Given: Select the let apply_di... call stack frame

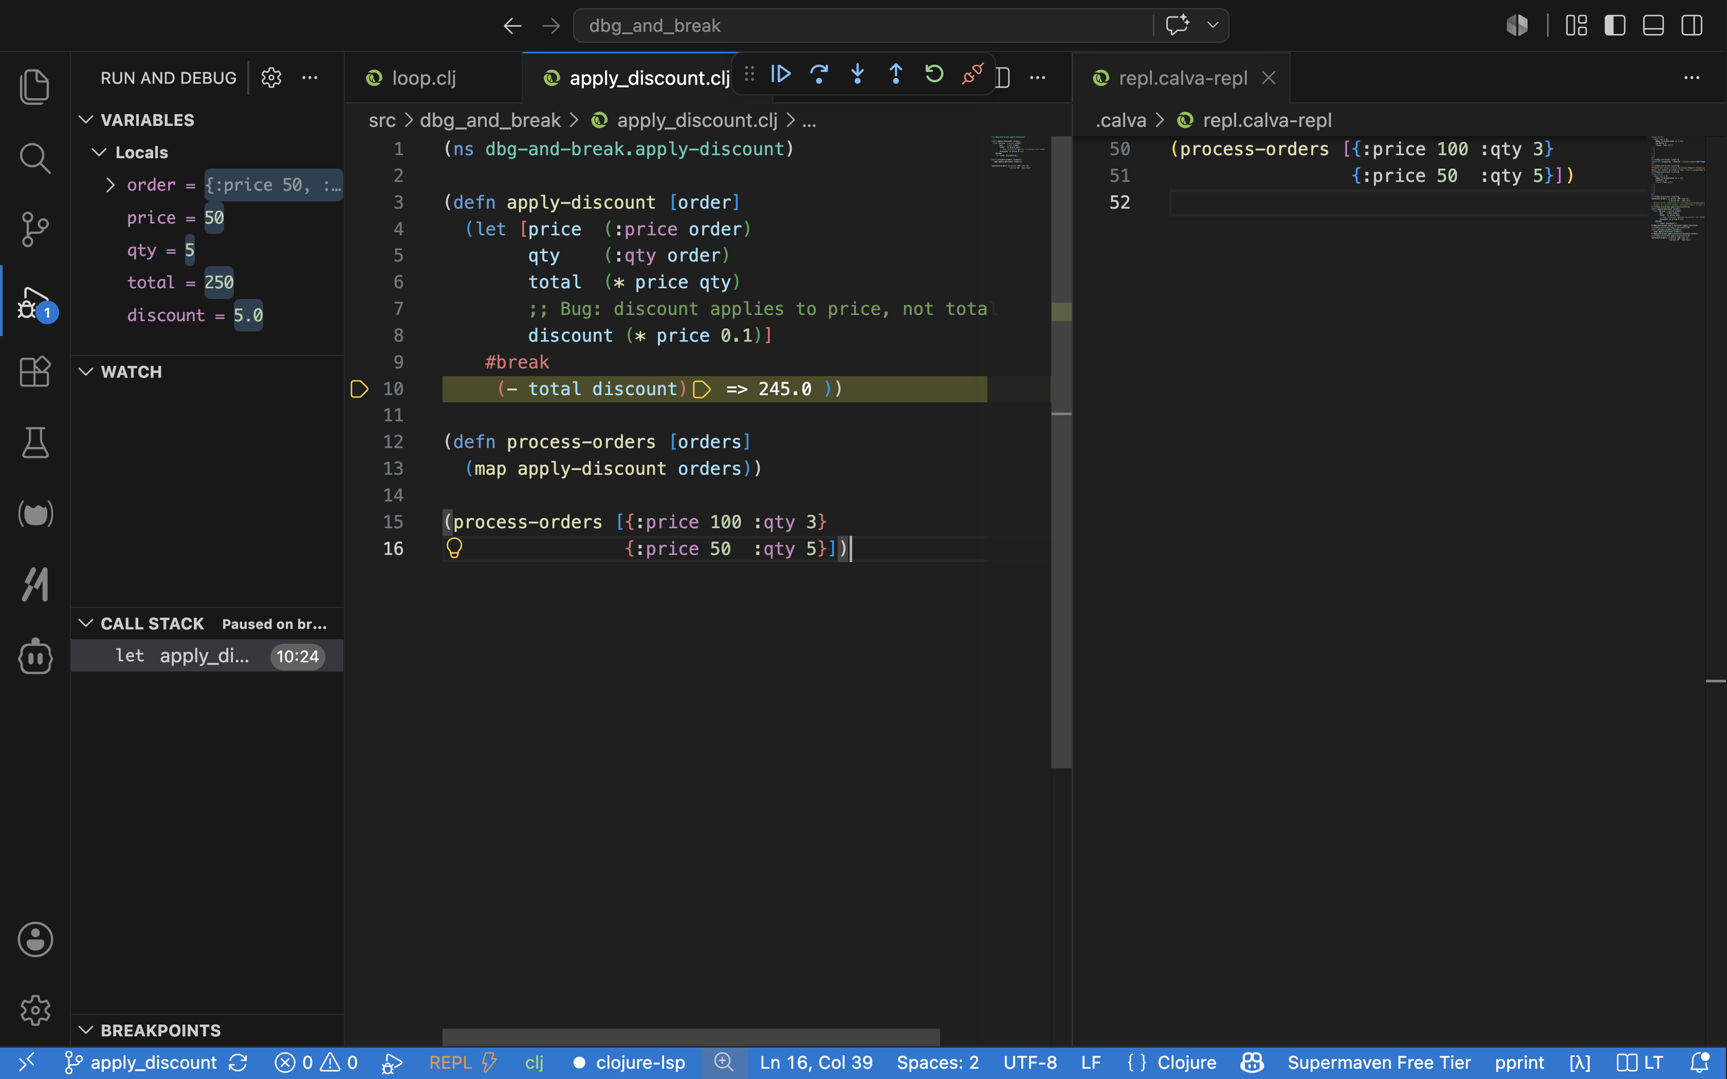Looking at the screenshot, I should click(x=208, y=656).
